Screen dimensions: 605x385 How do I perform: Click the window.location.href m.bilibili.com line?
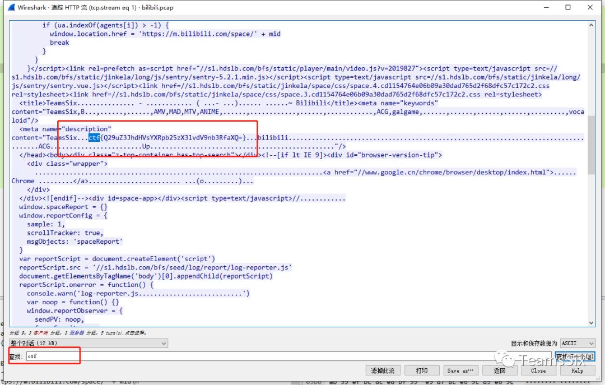pyautogui.click(x=165, y=34)
